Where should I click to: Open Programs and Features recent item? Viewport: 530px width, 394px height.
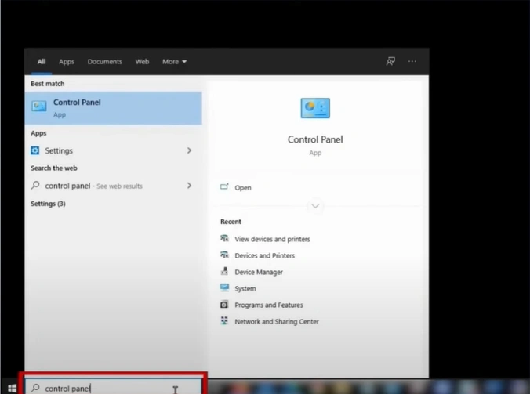click(x=268, y=305)
